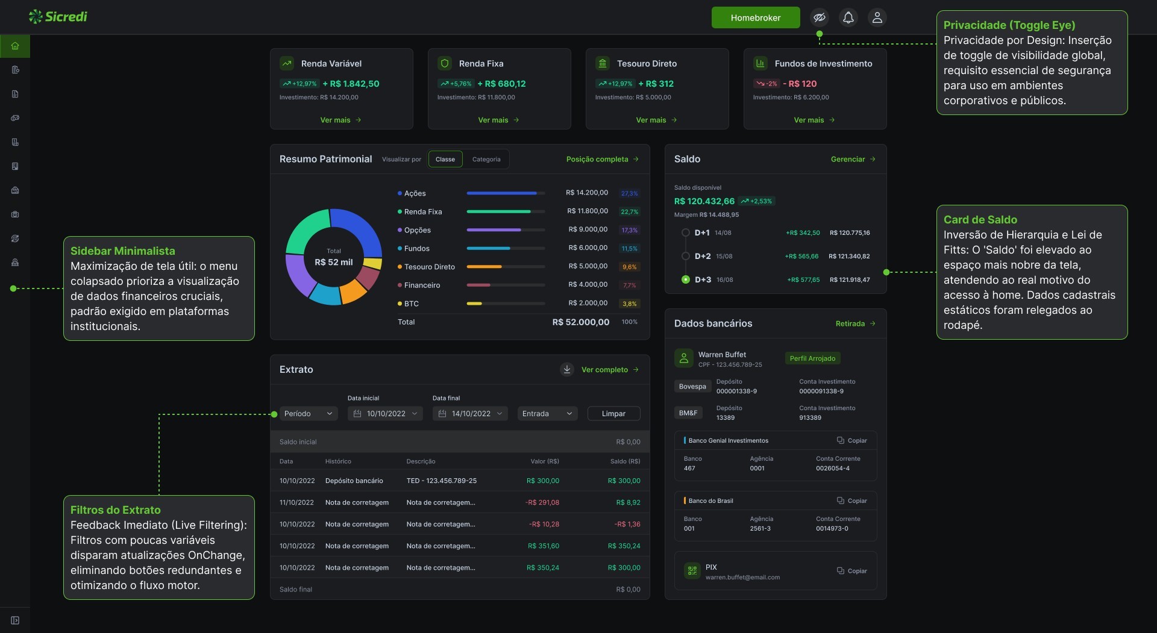Open the notifications bell
Screen dimensions: 1157x633
pos(848,17)
